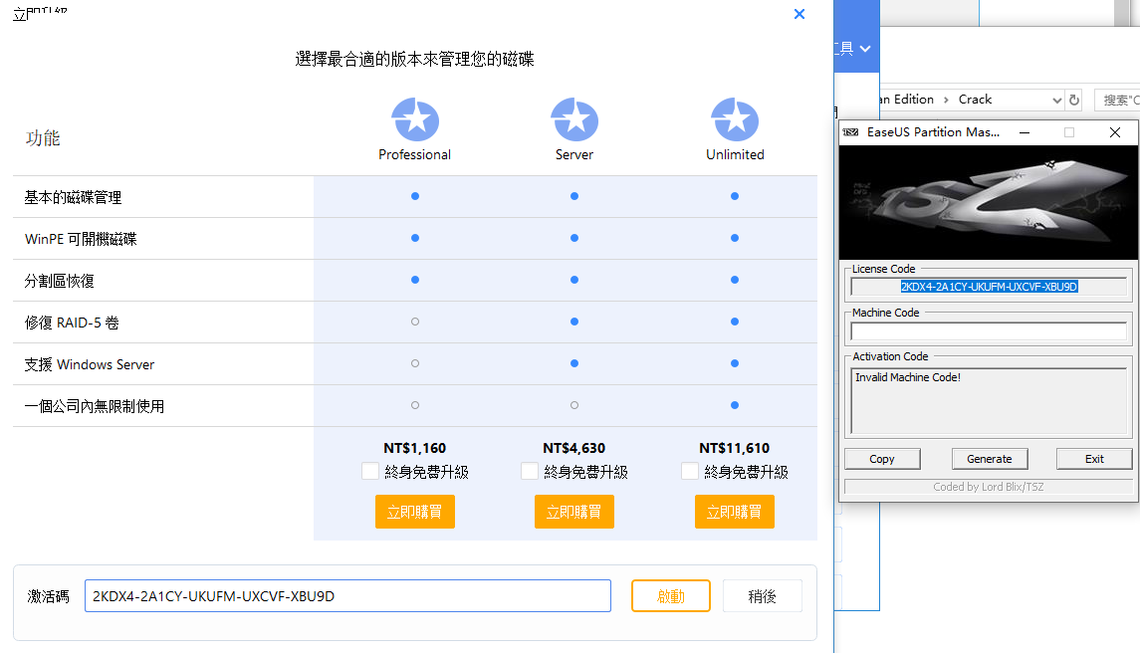Image resolution: width=1140 pixels, height=653 pixels.
Task: Click the Professional edition star icon
Action: (x=415, y=119)
